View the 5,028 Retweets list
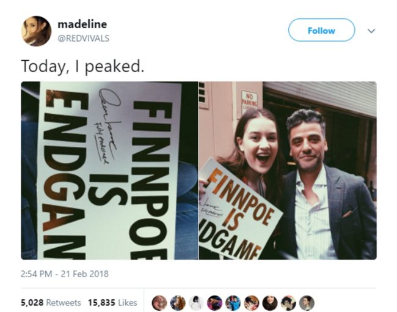This screenshot has height=312, width=397. pos(51,303)
